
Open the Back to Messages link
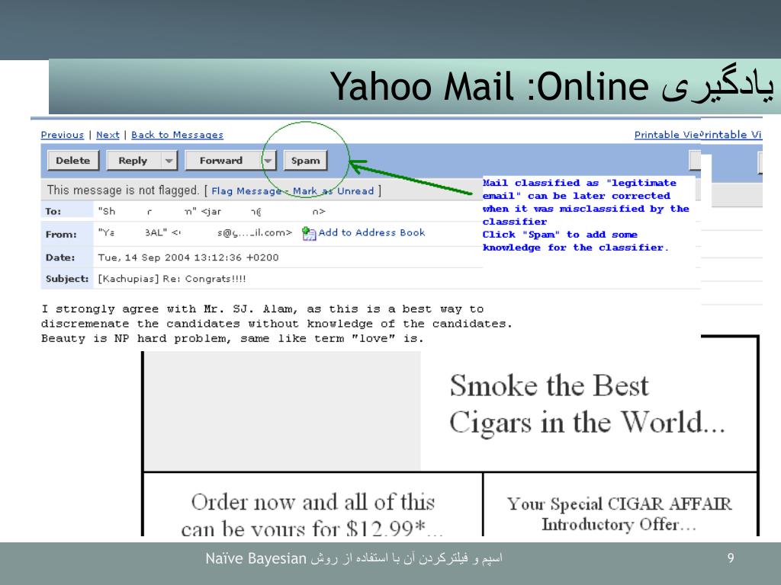pos(177,135)
